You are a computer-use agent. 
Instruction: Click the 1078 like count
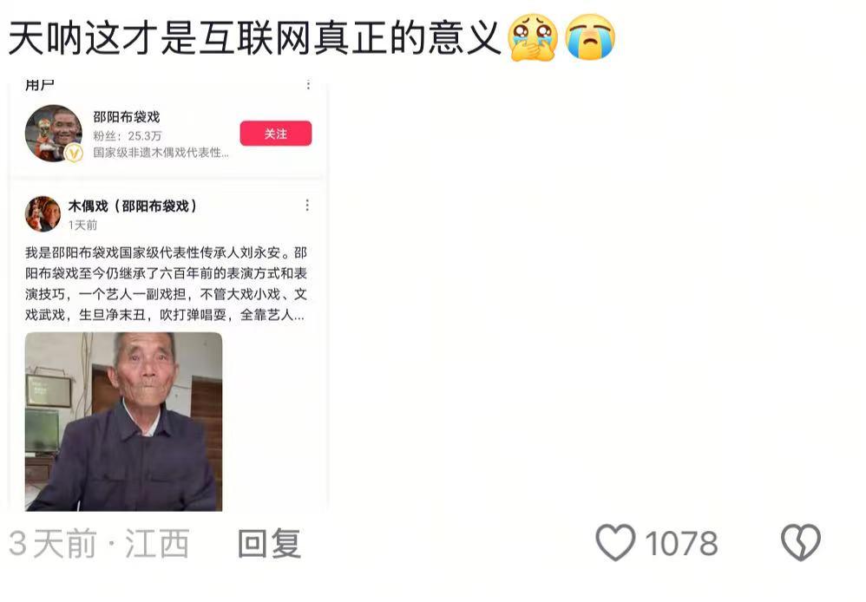681,544
